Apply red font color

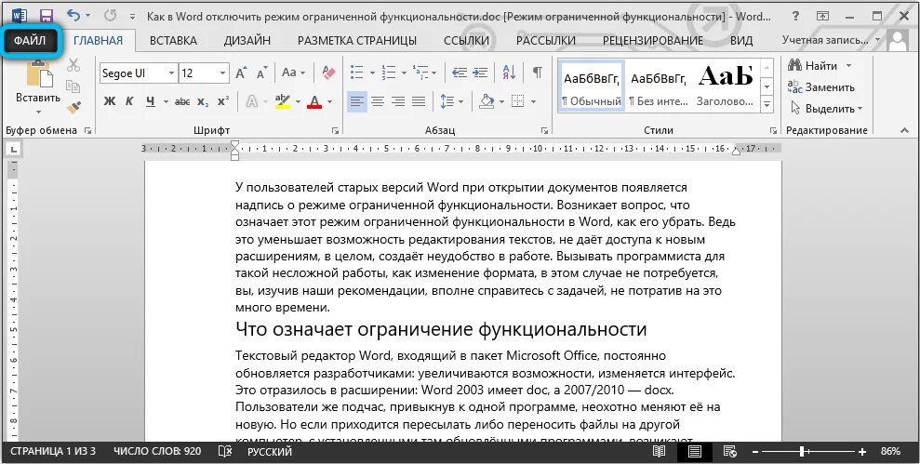click(314, 101)
